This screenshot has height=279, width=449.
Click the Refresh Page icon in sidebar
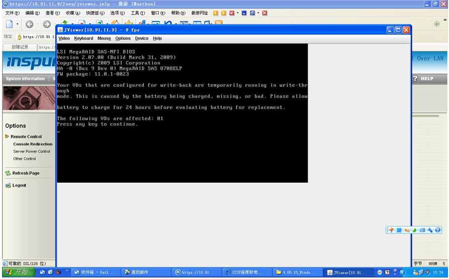pyautogui.click(x=8, y=173)
